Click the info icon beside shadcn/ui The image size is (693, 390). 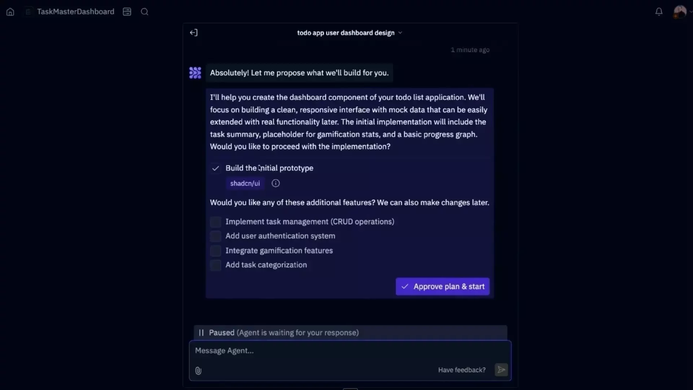[275, 183]
